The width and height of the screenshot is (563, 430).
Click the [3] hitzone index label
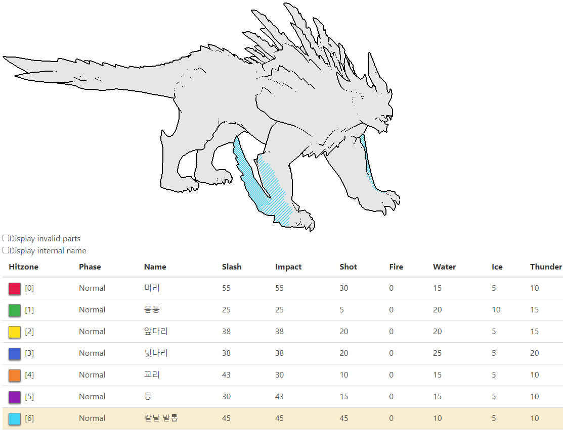tap(29, 353)
